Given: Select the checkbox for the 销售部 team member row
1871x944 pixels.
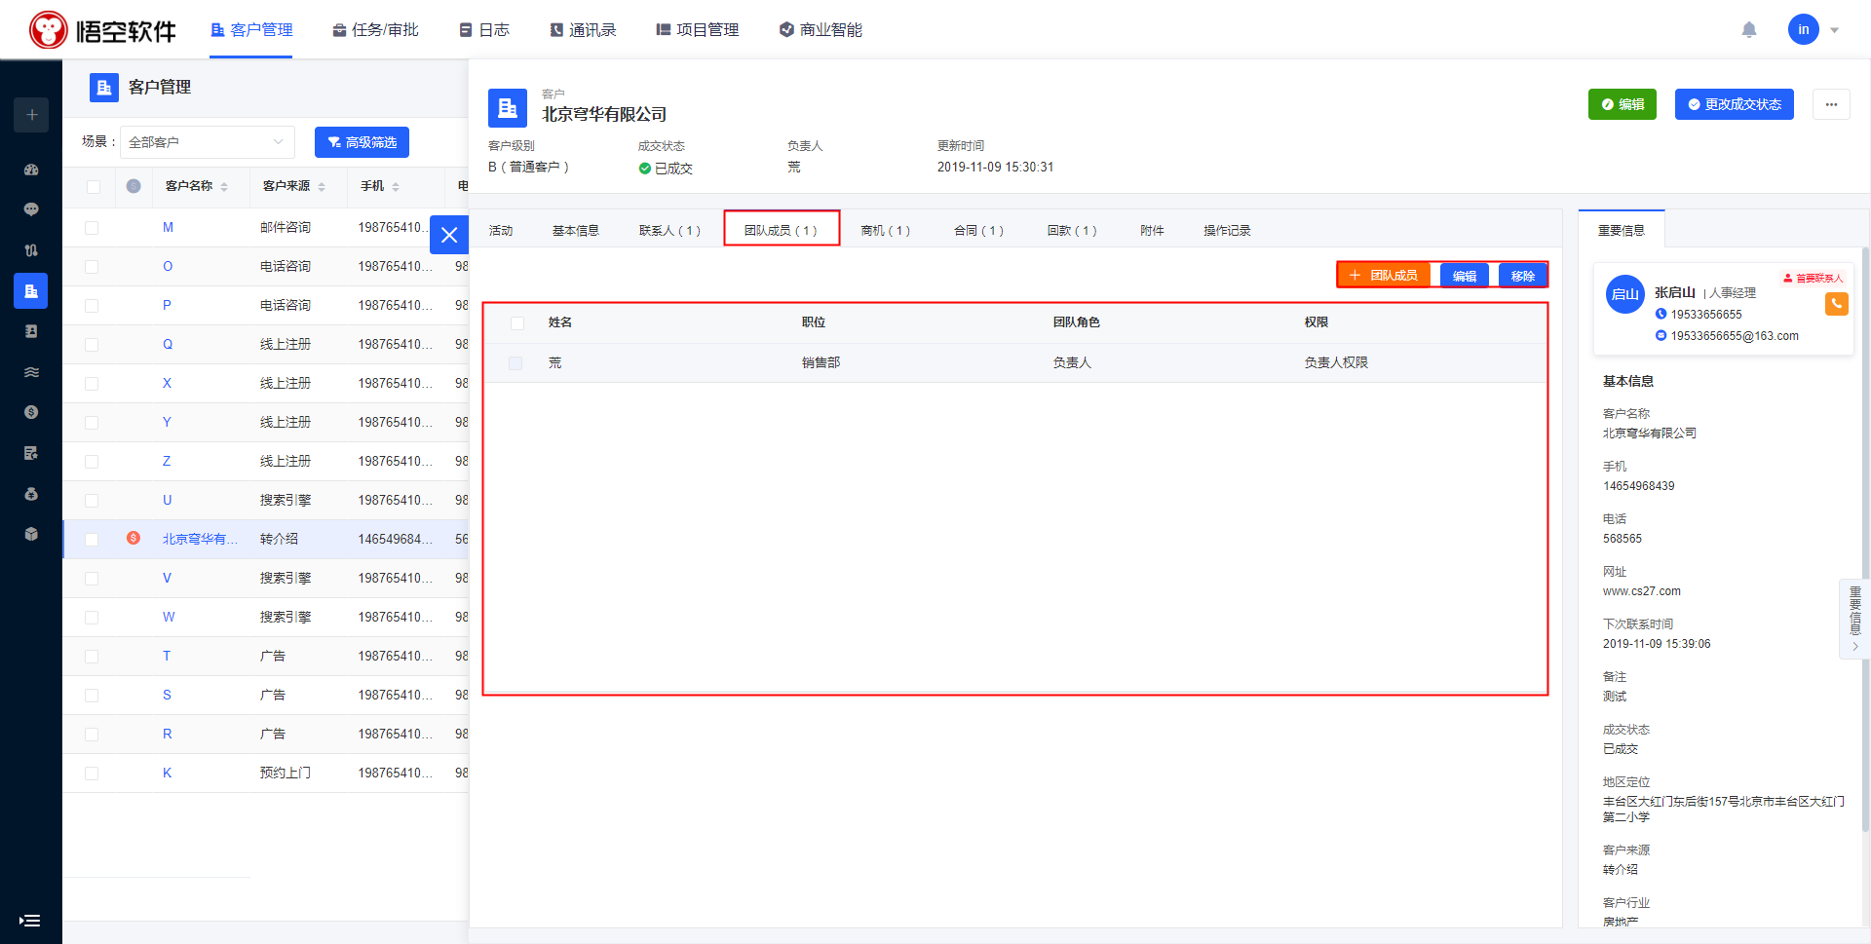Looking at the screenshot, I should point(515,363).
